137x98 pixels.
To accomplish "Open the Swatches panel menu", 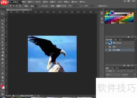I will (x=135, y=11).
